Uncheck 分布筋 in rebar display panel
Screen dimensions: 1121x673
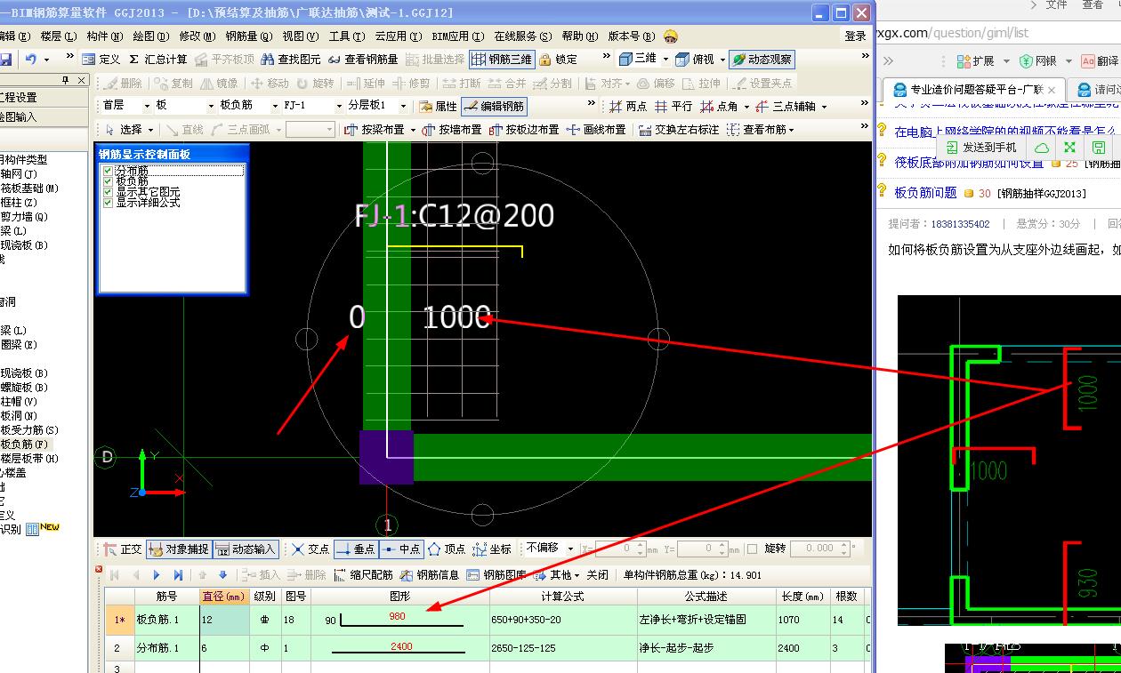click(109, 171)
